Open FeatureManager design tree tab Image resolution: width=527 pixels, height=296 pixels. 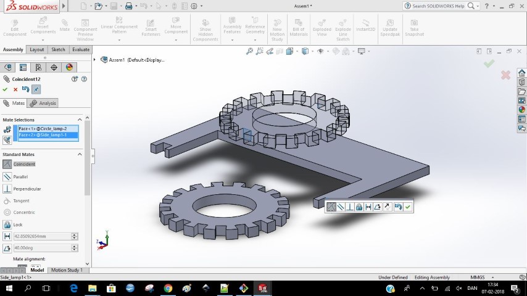(8, 68)
